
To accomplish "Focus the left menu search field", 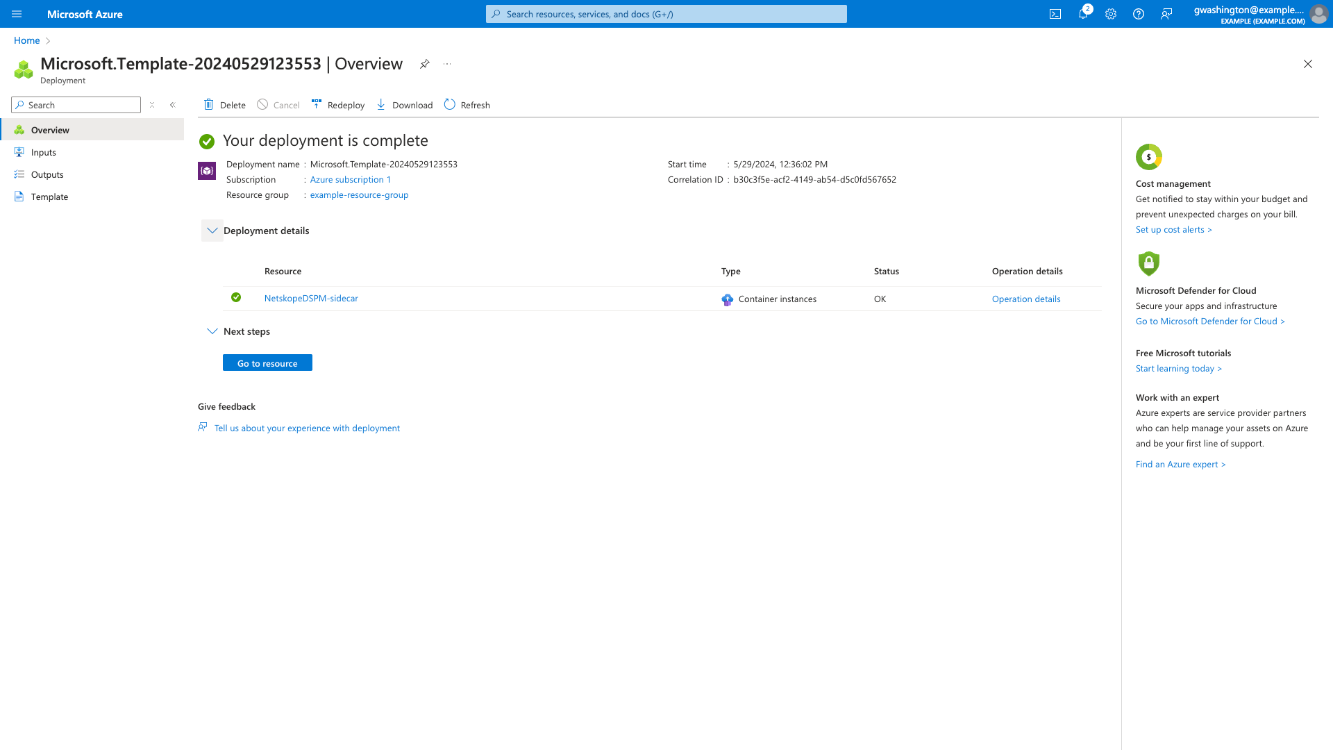I will point(76,105).
